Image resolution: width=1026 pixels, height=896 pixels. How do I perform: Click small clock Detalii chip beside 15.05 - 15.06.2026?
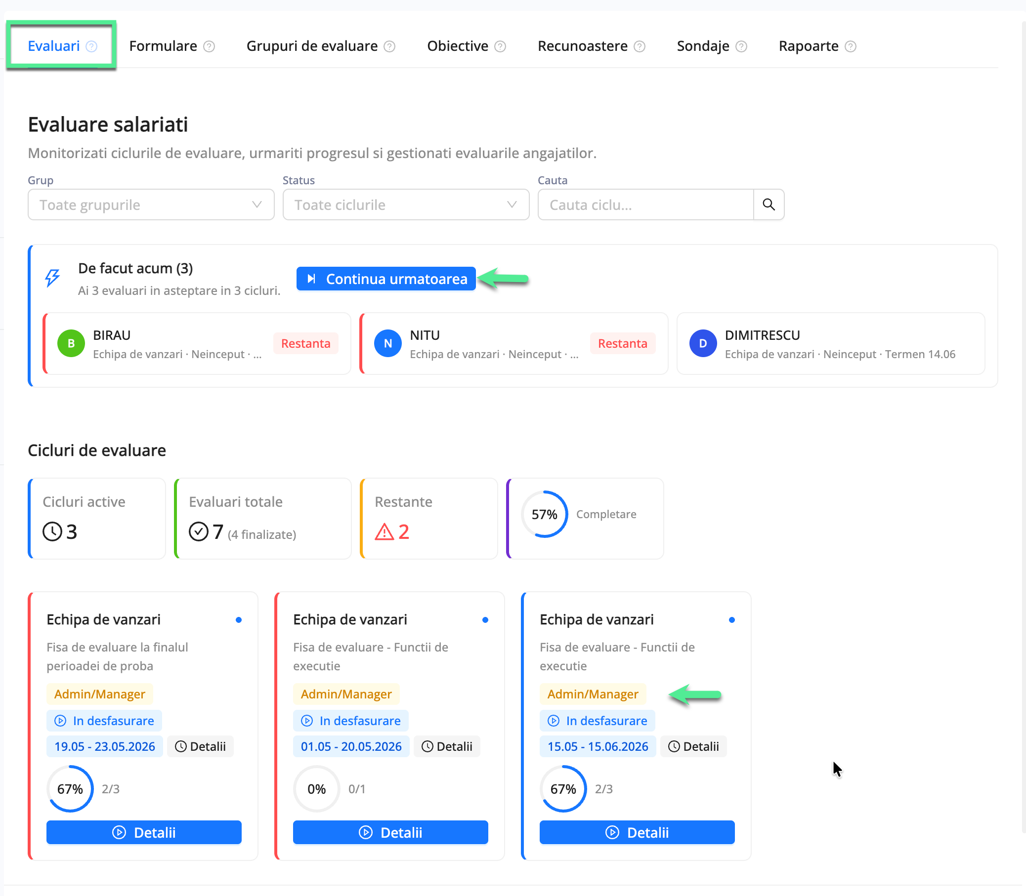pyautogui.click(x=693, y=746)
